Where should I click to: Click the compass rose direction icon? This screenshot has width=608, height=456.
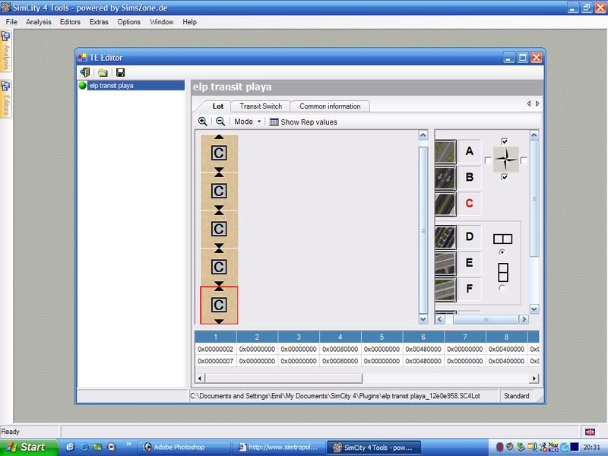(506, 160)
